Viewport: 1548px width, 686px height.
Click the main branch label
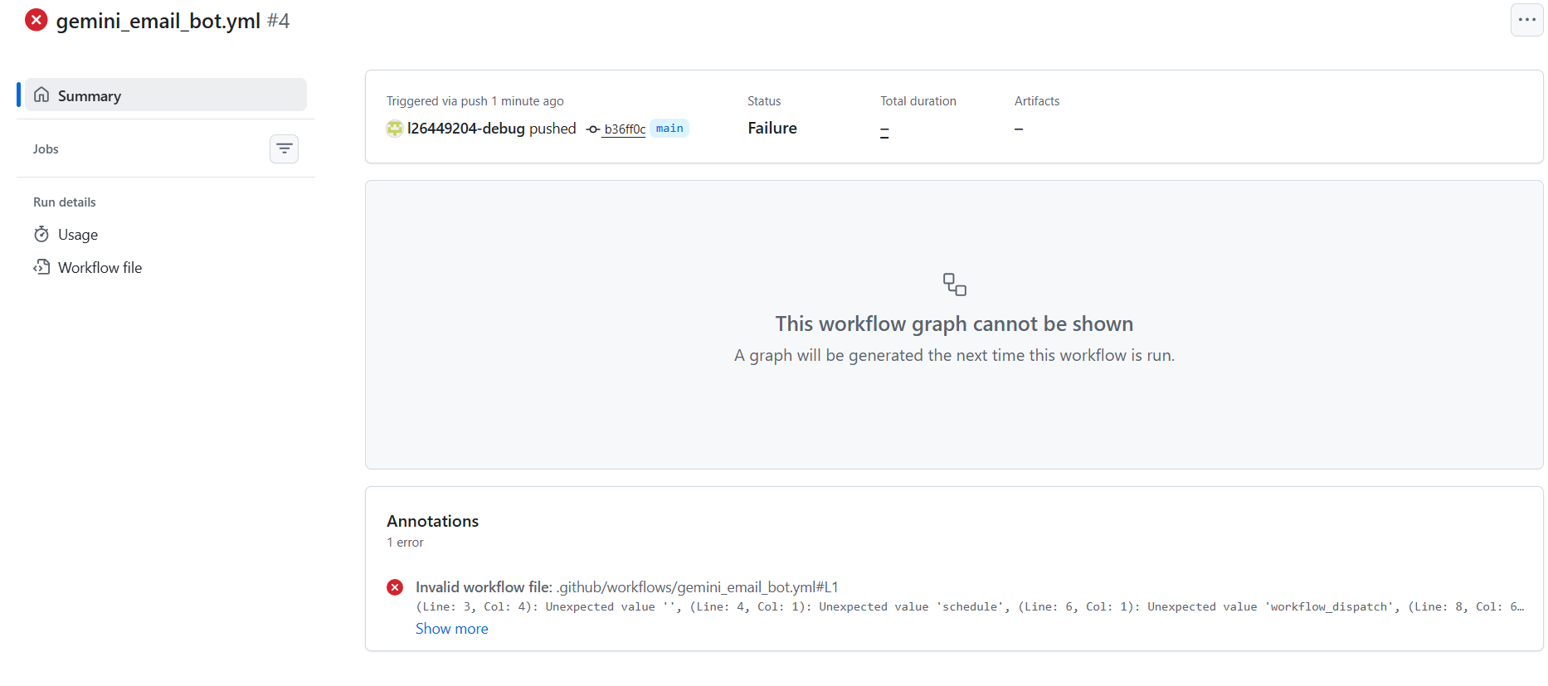pyautogui.click(x=669, y=129)
